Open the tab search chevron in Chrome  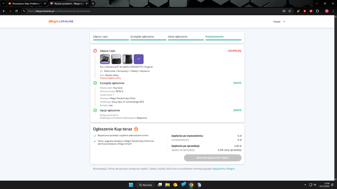tap(4, 3)
